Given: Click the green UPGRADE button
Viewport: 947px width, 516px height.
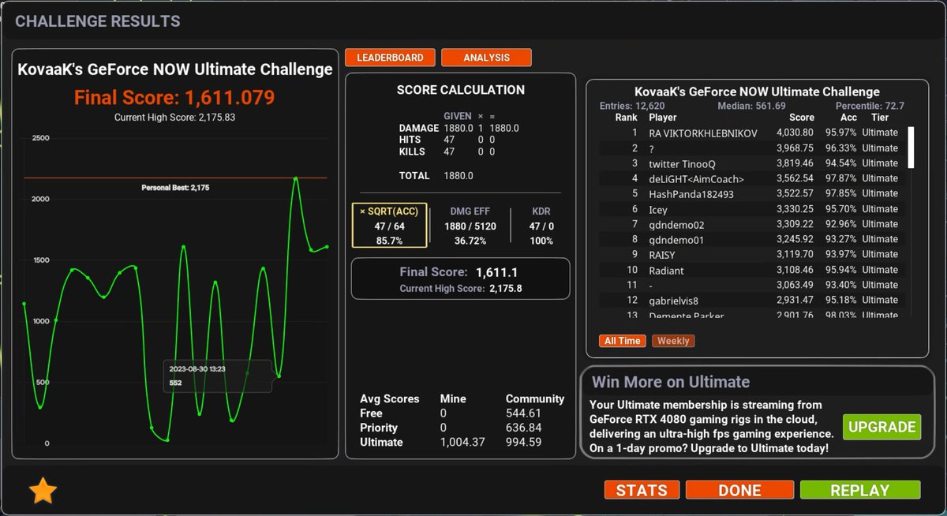Looking at the screenshot, I should click(x=881, y=427).
